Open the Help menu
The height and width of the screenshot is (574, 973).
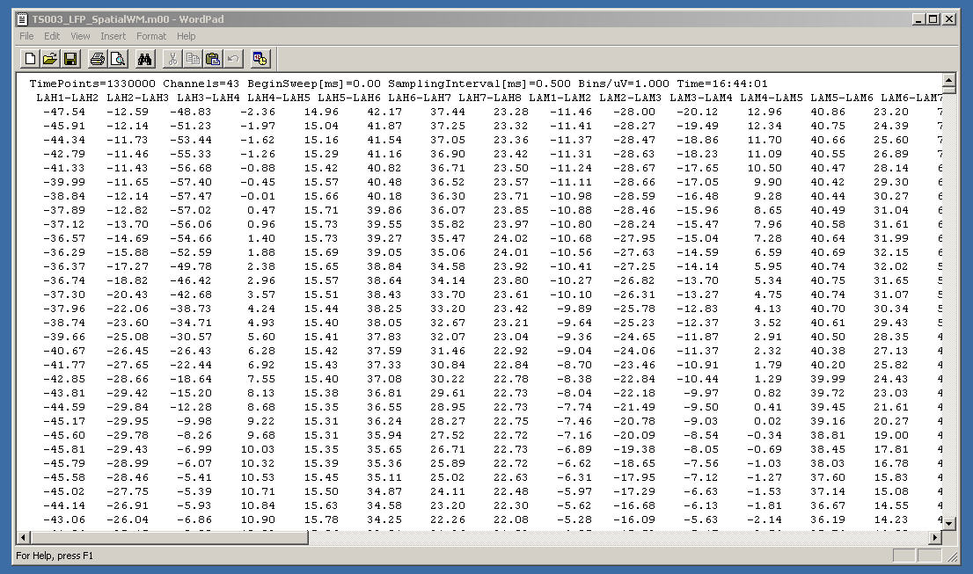(186, 36)
